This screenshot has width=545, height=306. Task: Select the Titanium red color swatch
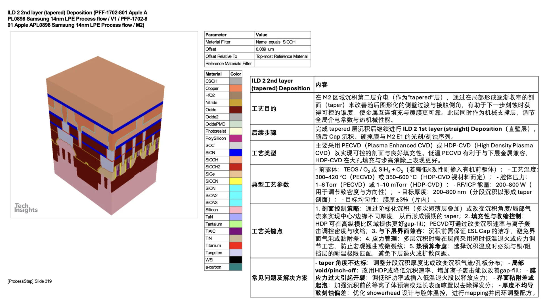tap(236, 245)
